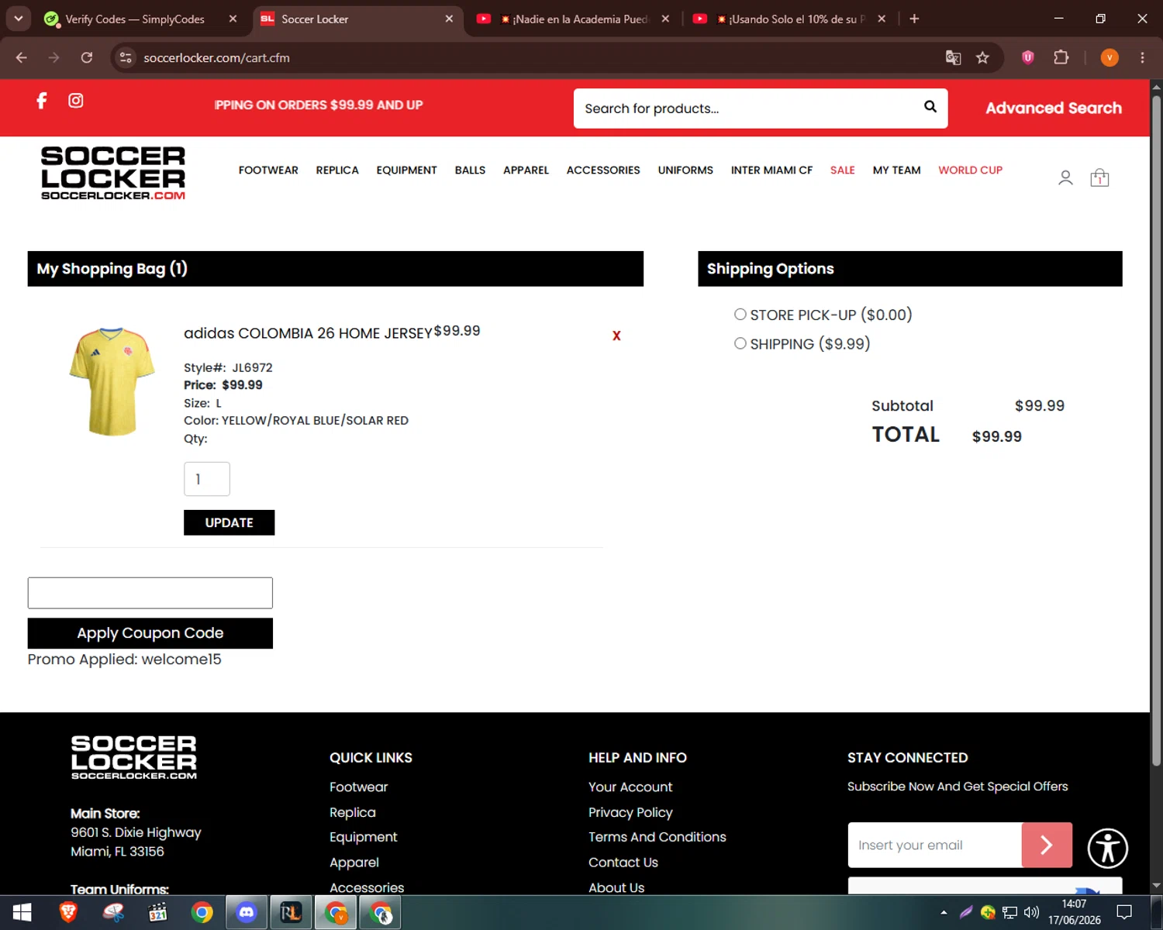Open Advanced Search link
The width and height of the screenshot is (1163, 930).
tap(1053, 108)
